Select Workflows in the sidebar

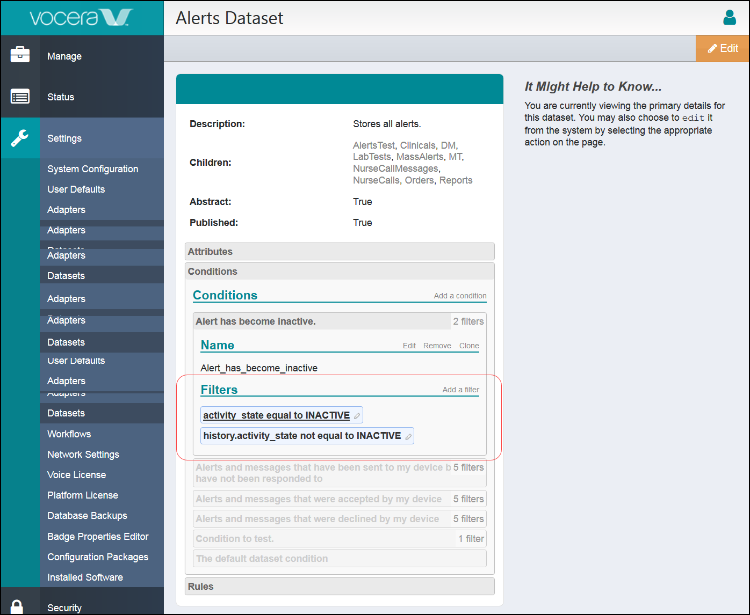[69, 434]
